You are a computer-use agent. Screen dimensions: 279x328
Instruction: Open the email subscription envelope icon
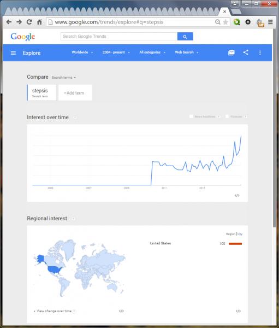(x=231, y=52)
